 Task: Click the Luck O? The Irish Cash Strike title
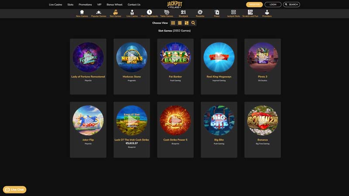point(132,140)
